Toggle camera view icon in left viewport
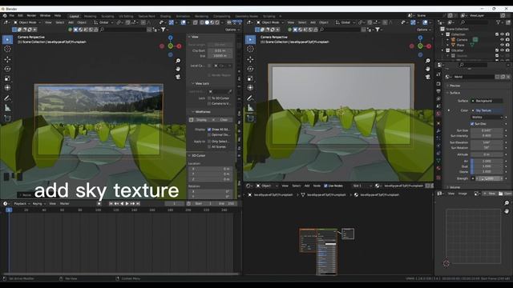Viewport: 513px width, 288px height. tap(178, 77)
